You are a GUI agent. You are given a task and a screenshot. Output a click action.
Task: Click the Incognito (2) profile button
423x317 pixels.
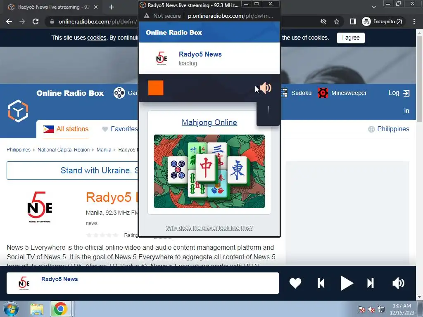[x=383, y=21]
